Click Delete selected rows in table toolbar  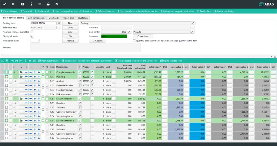[171, 61]
